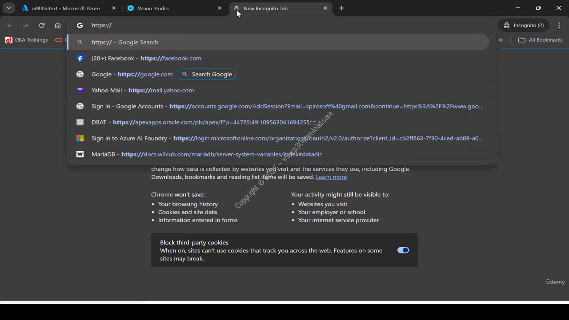Click the Google icon in address bar
The image size is (569, 320).
[x=80, y=25]
